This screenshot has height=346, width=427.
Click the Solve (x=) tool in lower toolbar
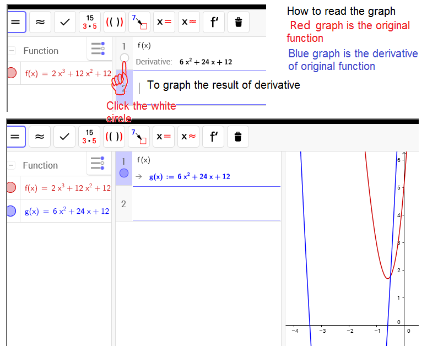(164, 137)
